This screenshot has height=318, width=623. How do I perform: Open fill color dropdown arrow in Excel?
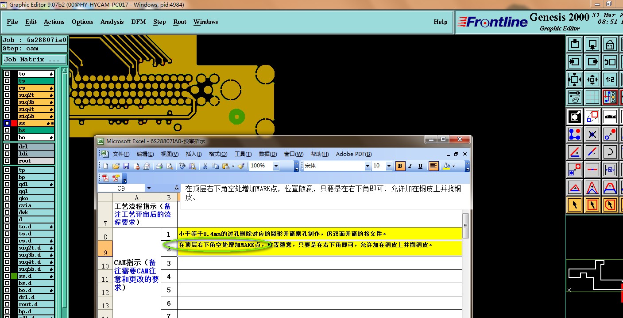(x=454, y=166)
